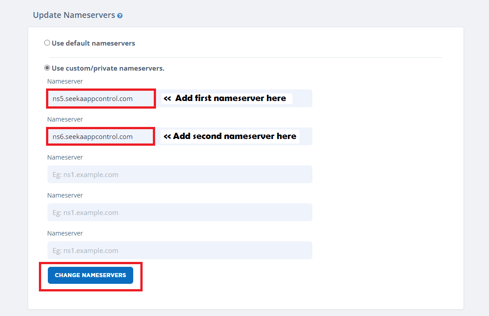Screen dimensions: 489x316
Task: Select Use default nameservers radio button
Action: point(47,43)
